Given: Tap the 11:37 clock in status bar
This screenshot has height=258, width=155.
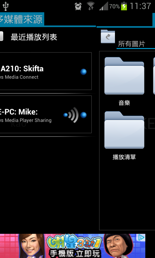Looking at the screenshot, I should coord(140,6).
